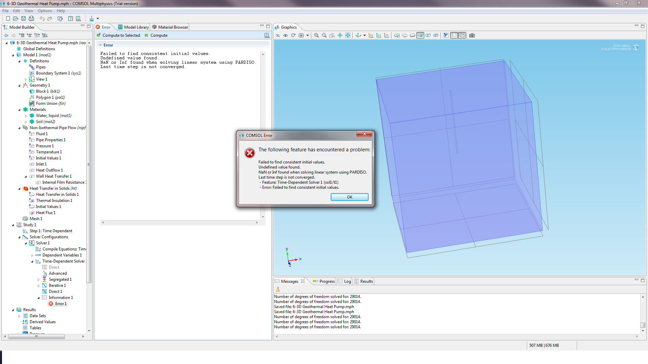The image size is (648, 364).
Task: Open the View Hidden Only dropdown arrow
Action: 307,35
